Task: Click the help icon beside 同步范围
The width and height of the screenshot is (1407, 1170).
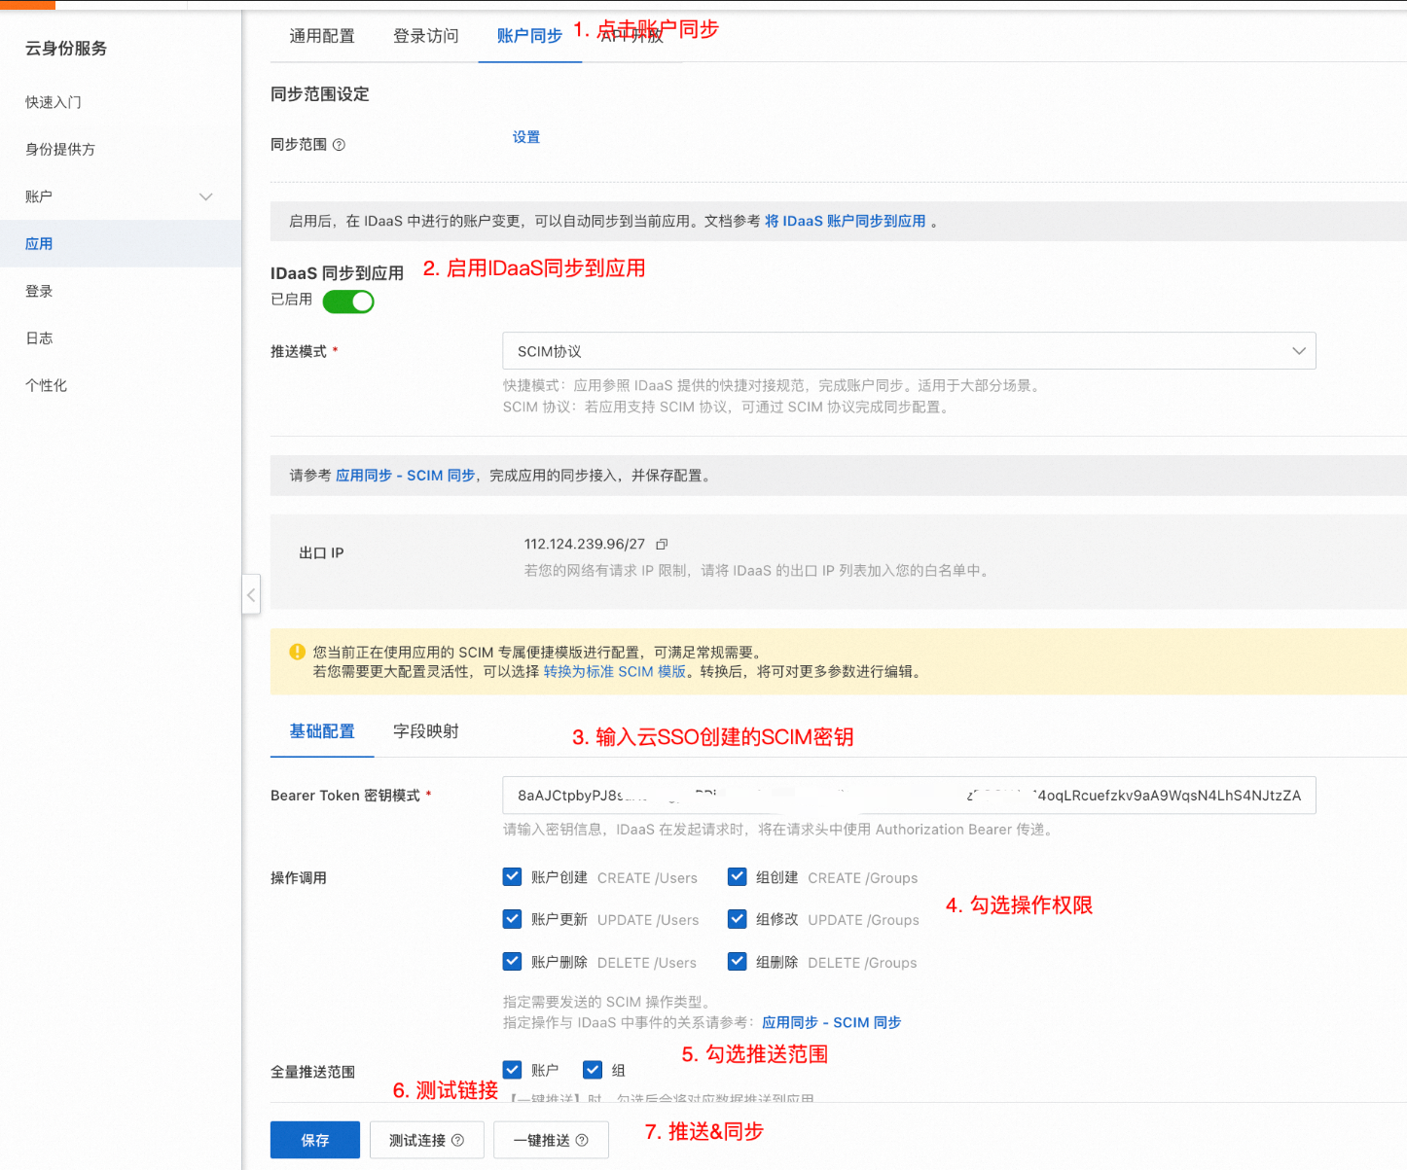Action: click(339, 145)
